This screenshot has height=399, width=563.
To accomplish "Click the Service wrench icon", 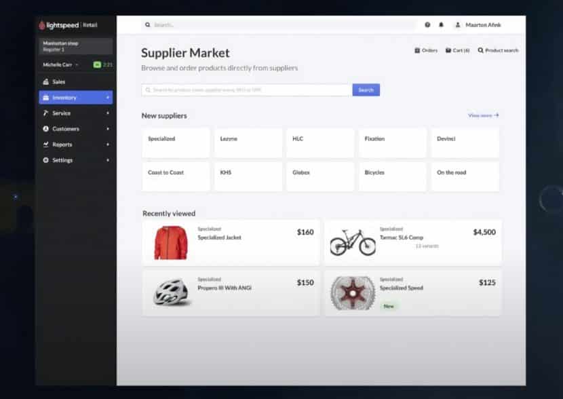I will point(45,113).
